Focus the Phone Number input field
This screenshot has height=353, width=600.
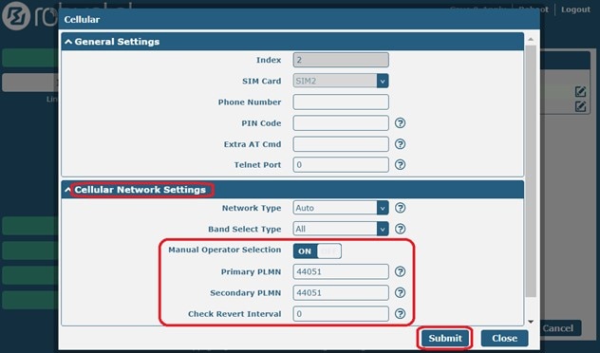341,102
